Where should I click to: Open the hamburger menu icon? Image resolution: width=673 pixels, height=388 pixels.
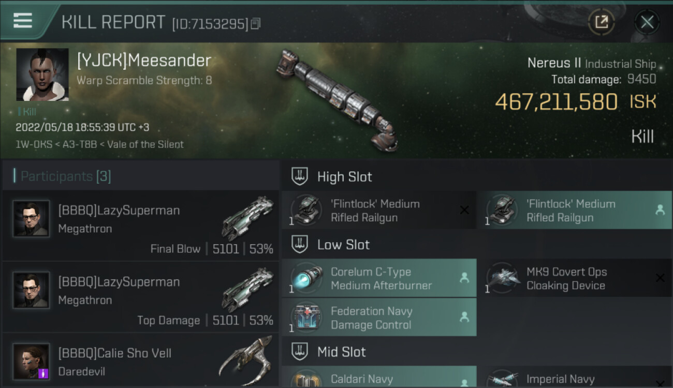tap(23, 21)
